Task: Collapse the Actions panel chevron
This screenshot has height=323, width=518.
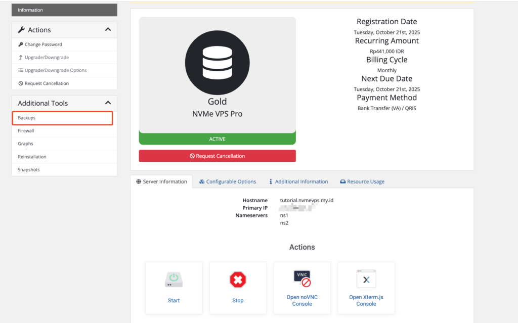Action: coord(108,30)
